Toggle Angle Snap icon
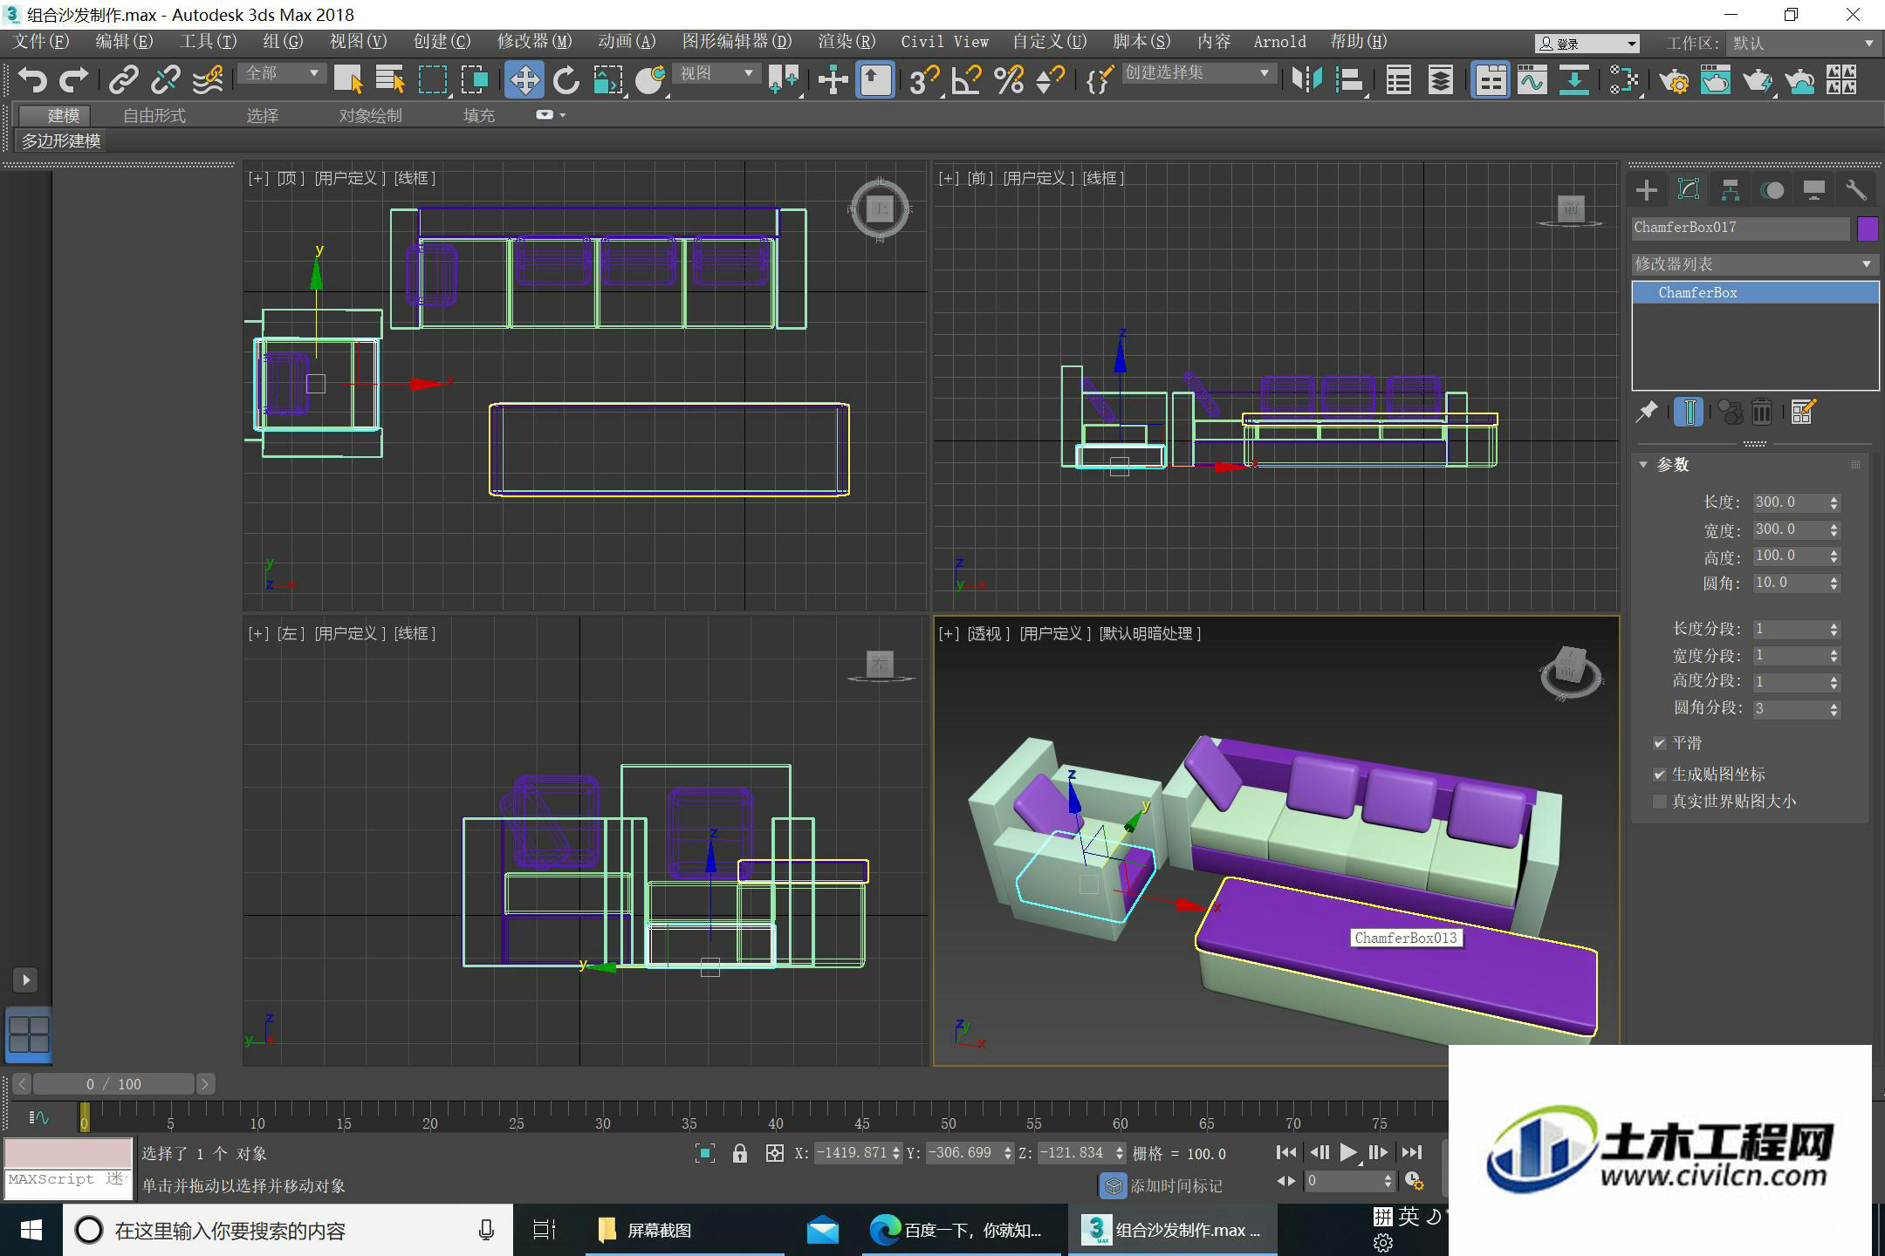This screenshot has width=1885, height=1256. pyautogui.click(x=966, y=80)
